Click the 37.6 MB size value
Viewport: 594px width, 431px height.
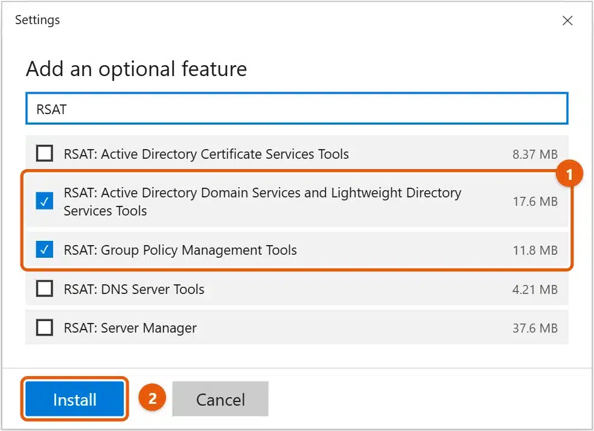535,328
